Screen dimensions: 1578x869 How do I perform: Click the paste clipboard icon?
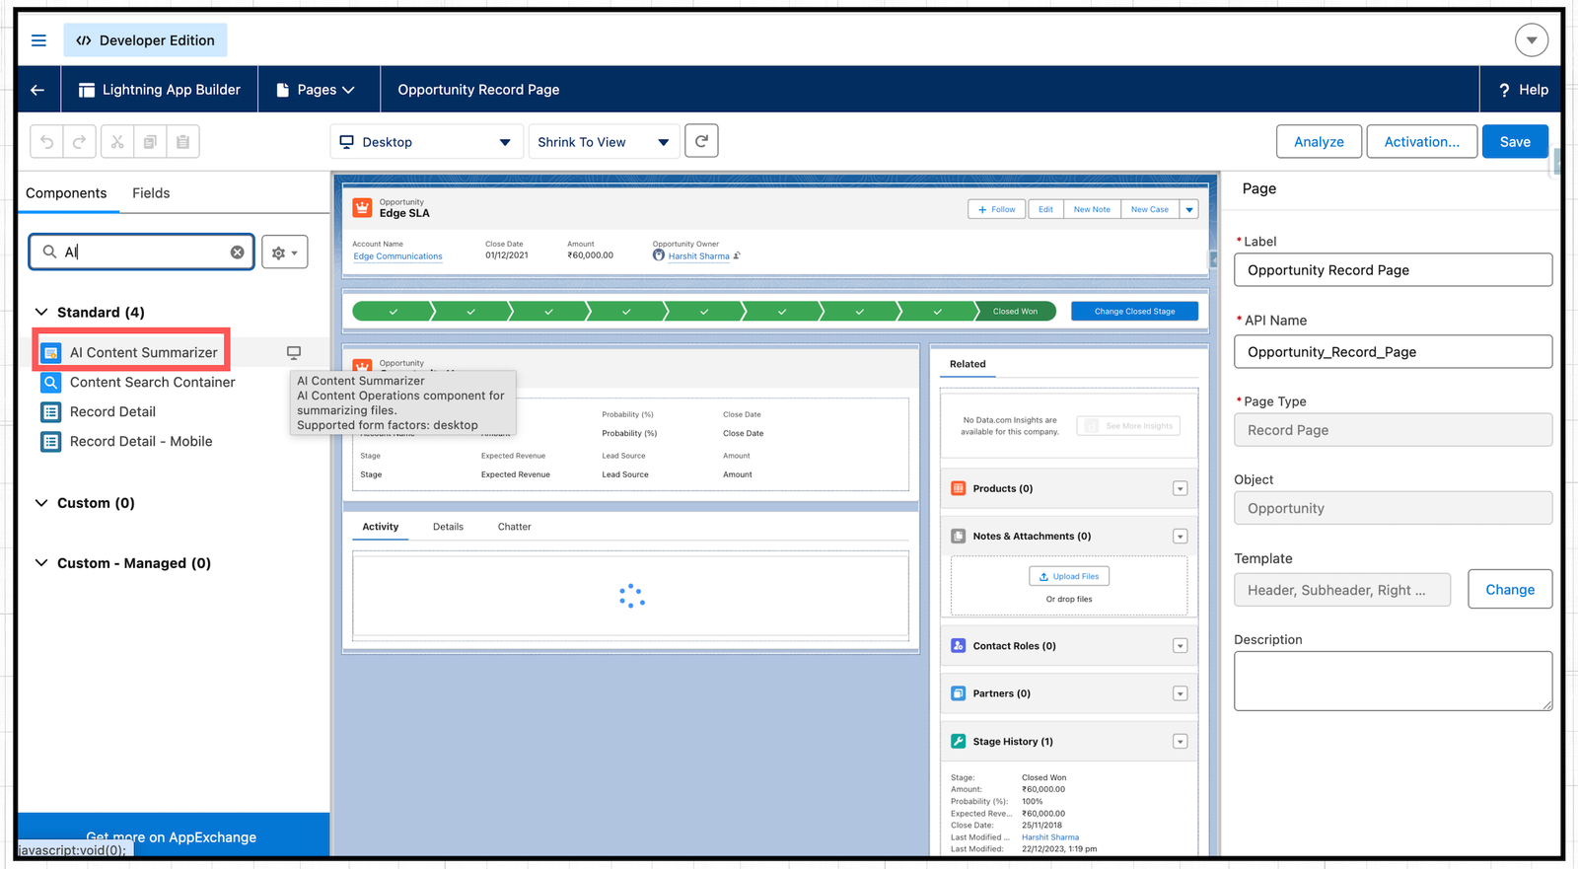(x=182, y=142)
